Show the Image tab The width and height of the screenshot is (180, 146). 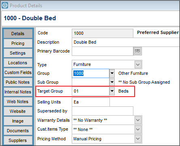coord(18,121)
